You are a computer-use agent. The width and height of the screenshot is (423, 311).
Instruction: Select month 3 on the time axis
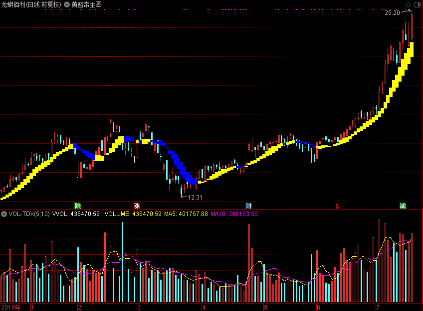[139, 307]
